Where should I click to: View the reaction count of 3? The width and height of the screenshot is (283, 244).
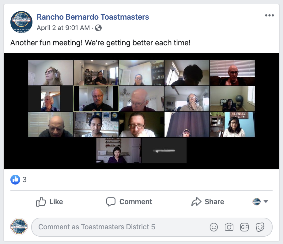click(25, 180)
